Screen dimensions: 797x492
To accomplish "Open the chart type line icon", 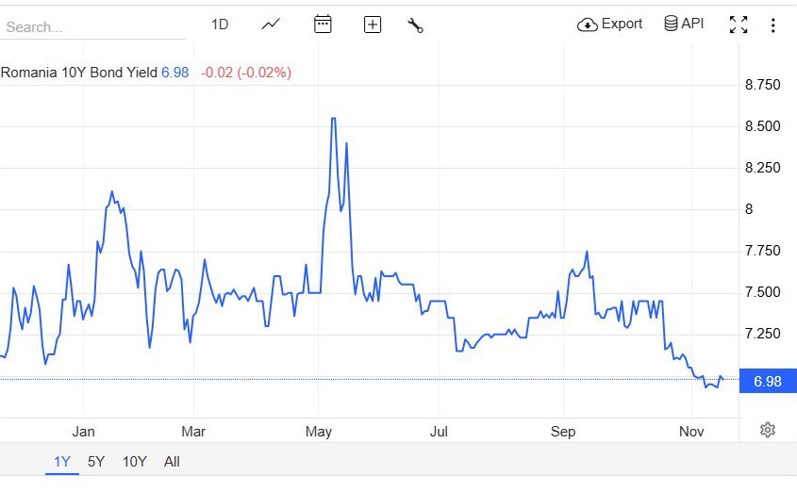I will click(272, 25).
